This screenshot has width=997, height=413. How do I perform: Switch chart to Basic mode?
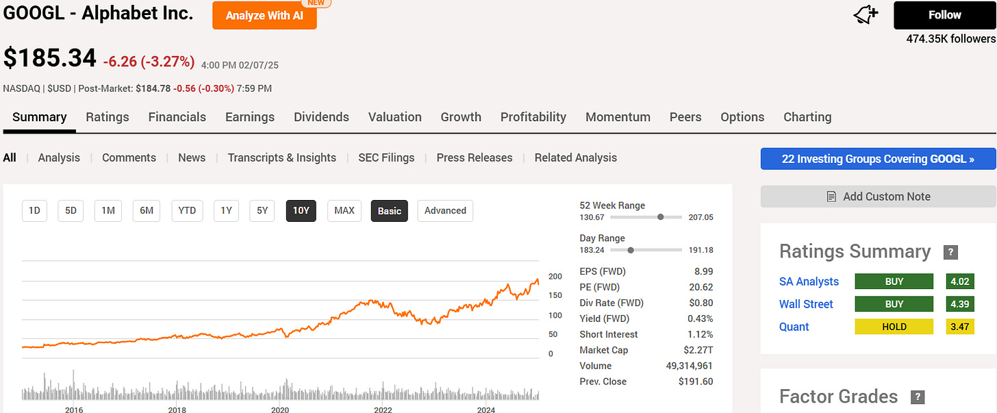[390, 210]
